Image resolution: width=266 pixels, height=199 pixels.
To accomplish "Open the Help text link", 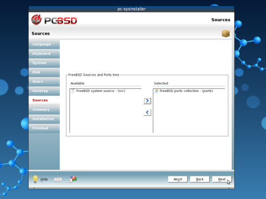I will (x=44, y=179).
